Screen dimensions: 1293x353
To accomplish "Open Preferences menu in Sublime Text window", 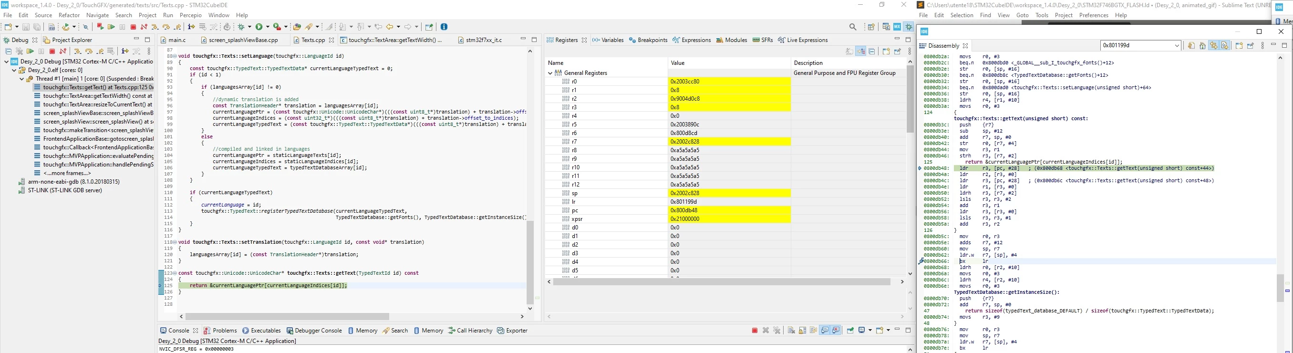I will 1094,16.
